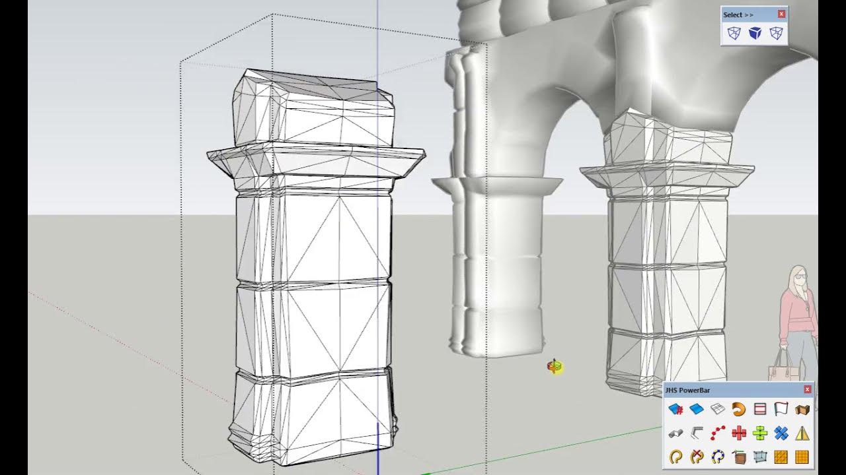Click the solid blue cube in Select toolbar
The width and height of the screenshot is (846, 475).
(x=755, y=33)
